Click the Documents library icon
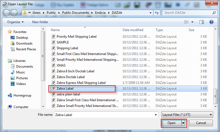 13,66
